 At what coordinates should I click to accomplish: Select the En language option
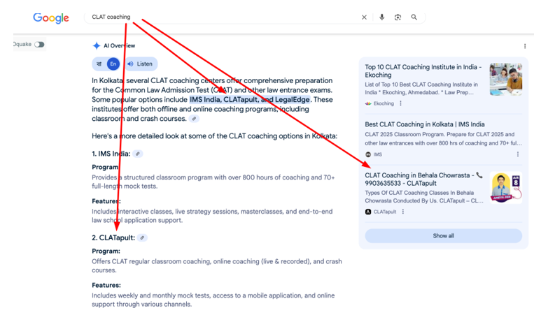coord(113,64)
